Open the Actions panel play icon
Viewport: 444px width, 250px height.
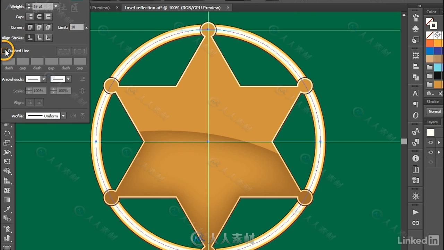[x=416, y=212]
